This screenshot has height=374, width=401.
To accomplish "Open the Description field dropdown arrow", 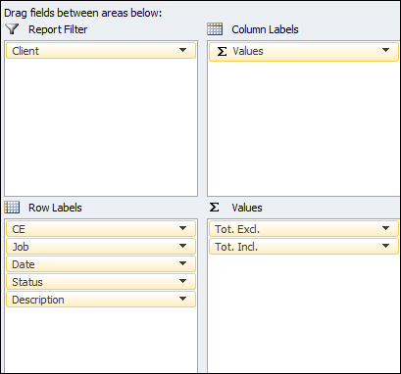I will 183,299.
